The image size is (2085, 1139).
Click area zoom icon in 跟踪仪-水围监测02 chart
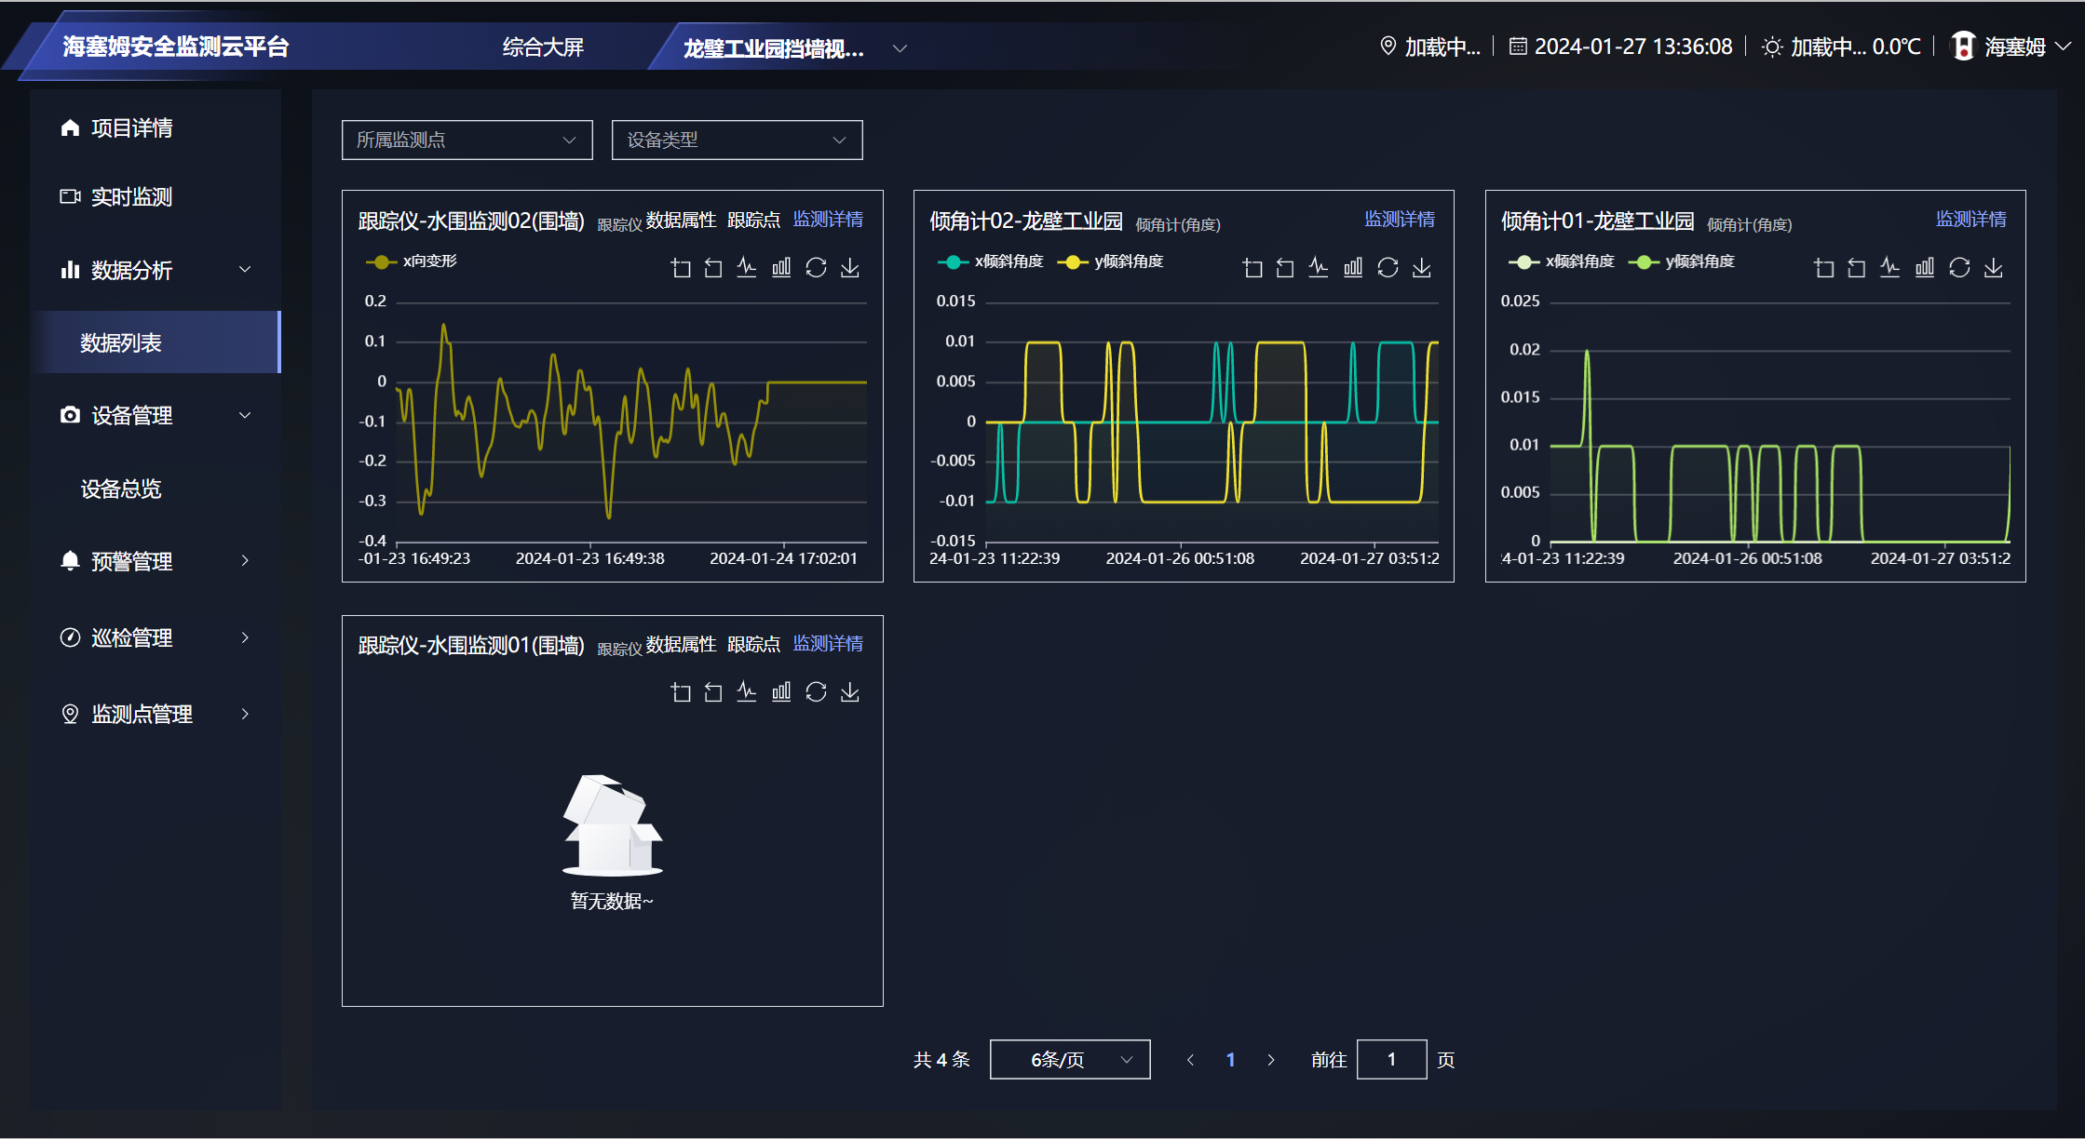tap(681, 268)
